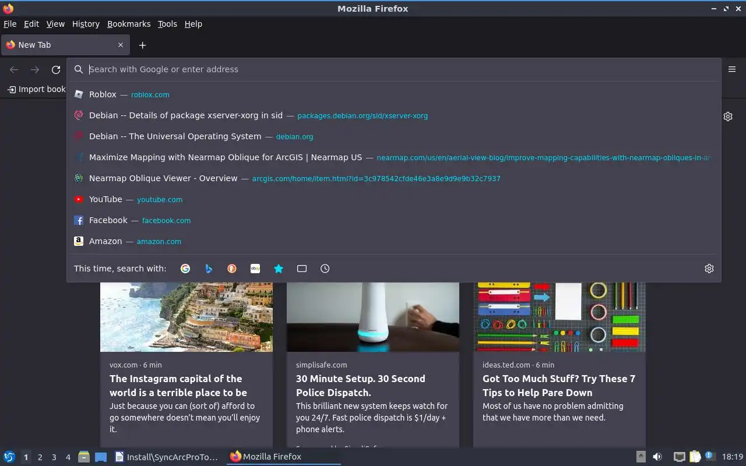Click the Facebook favicon in suggestions
Screen dimensions: 746x466
(x=79, y=220)
